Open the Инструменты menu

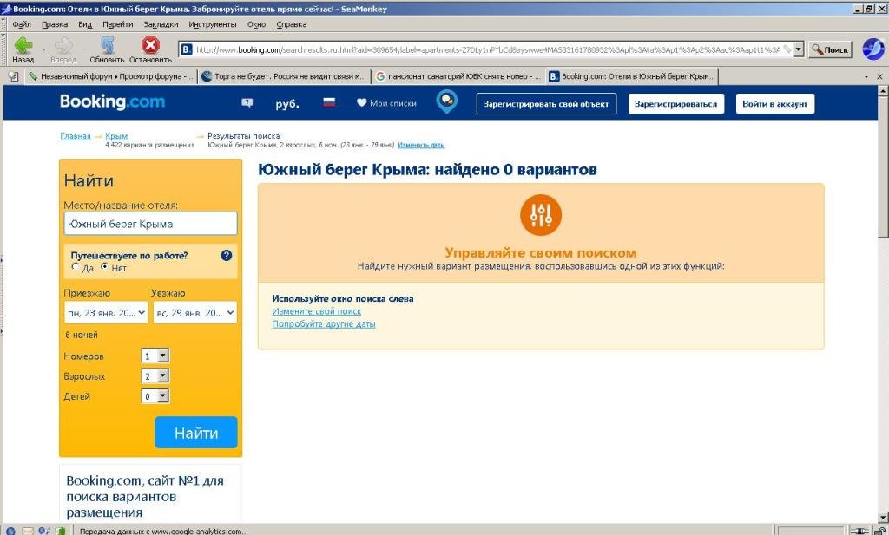213,24
